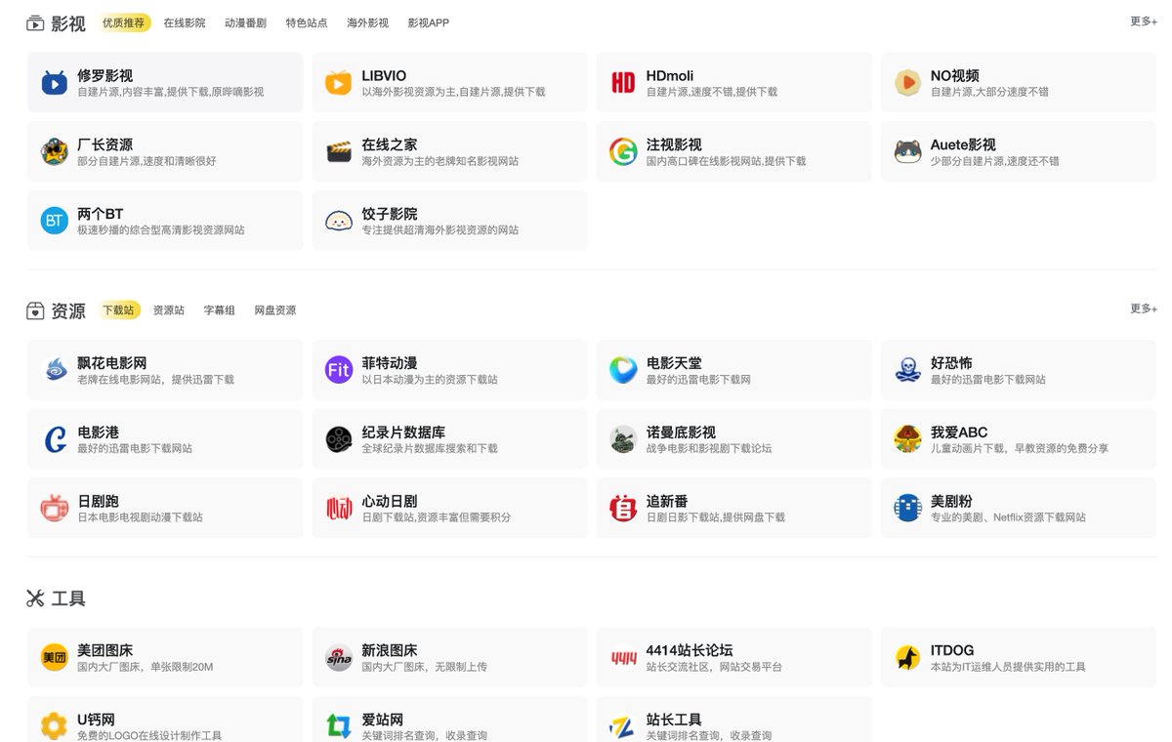Screen dimensions: 1172x742
Task: Click the text 免费的LOGO在线设计制作工具
Action: pyautogui.click(x=149, y=735)
